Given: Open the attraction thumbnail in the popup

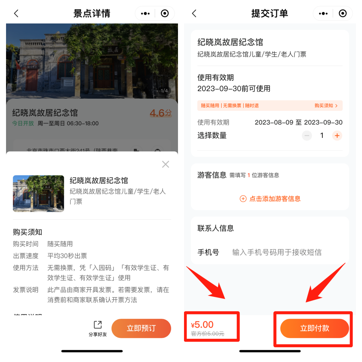Looking at the screenshot, I should pos(38,193).
